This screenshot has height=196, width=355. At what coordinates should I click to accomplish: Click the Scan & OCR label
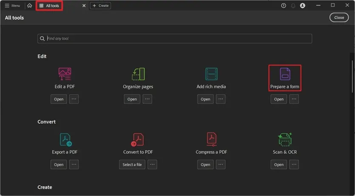click(x=285, y=152)
